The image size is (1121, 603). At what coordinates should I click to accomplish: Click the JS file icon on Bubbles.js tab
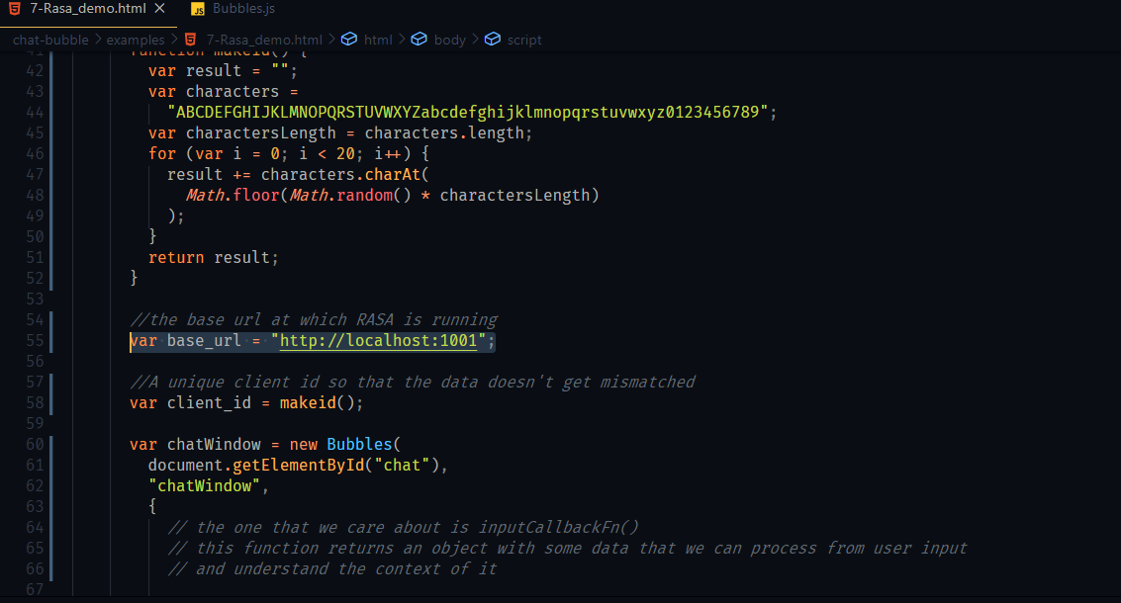[x=198, y=9]
